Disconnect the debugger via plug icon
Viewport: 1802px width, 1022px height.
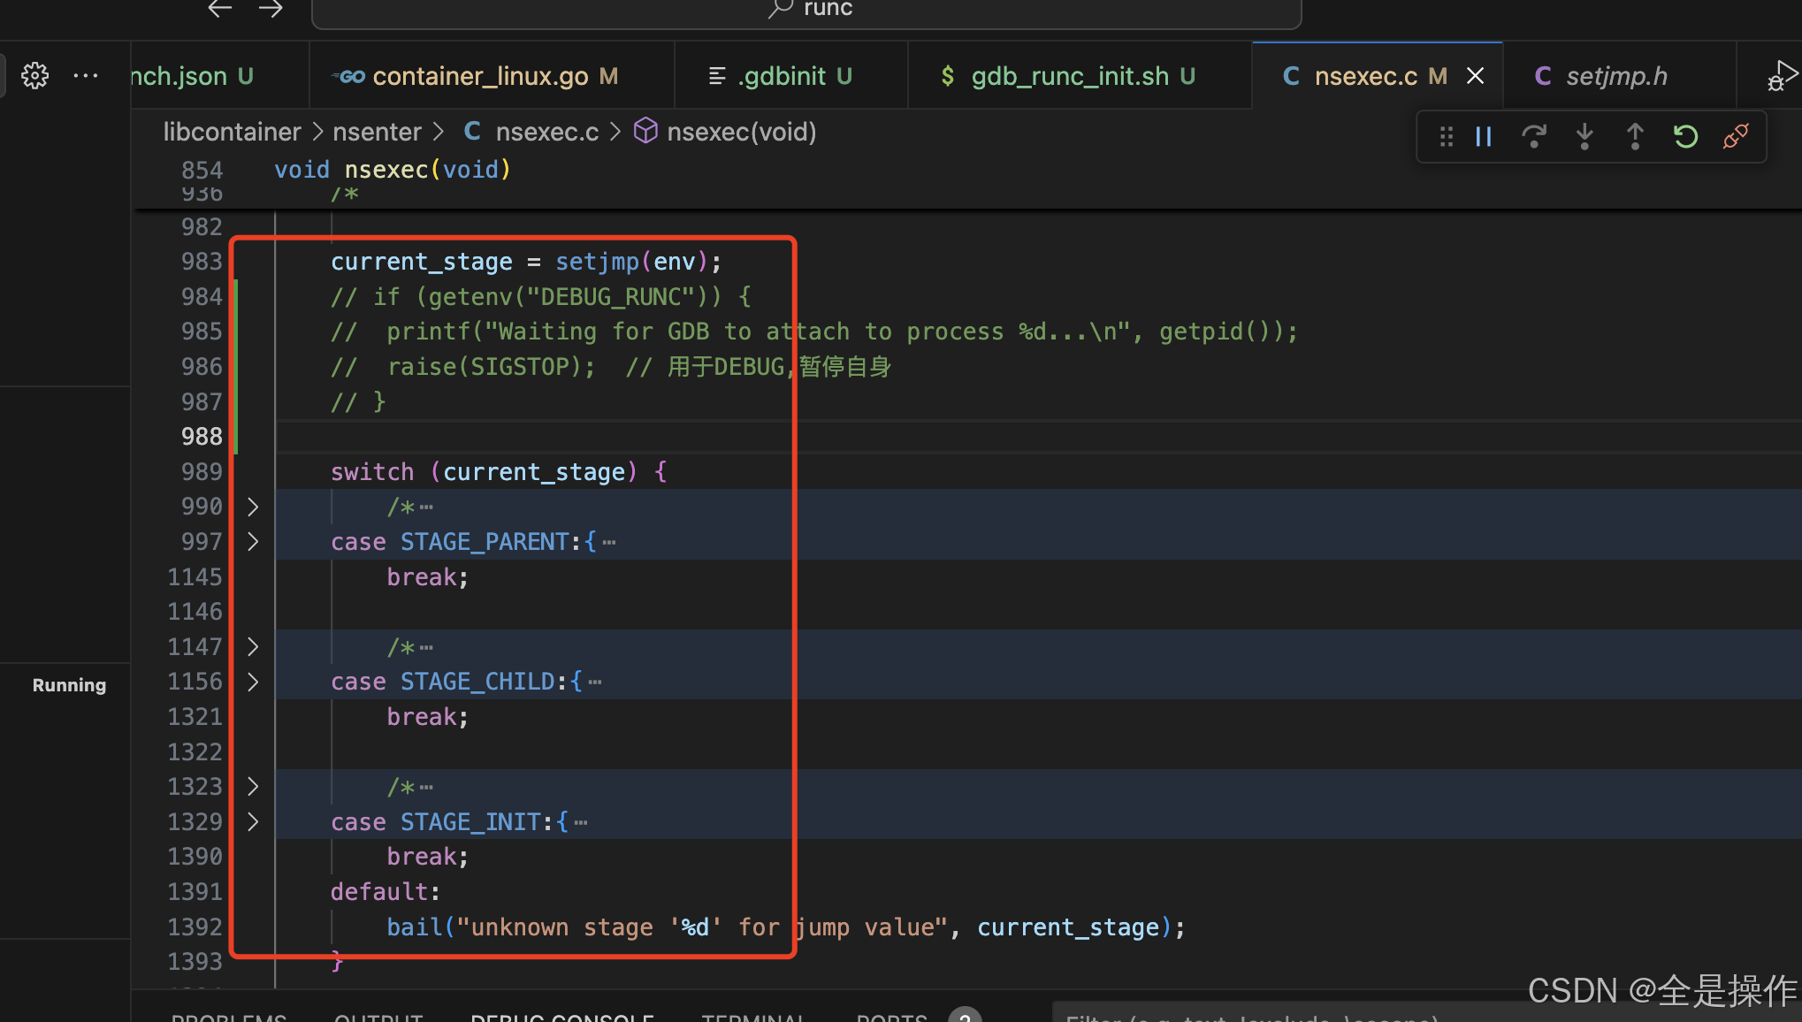pos(1736,137)
